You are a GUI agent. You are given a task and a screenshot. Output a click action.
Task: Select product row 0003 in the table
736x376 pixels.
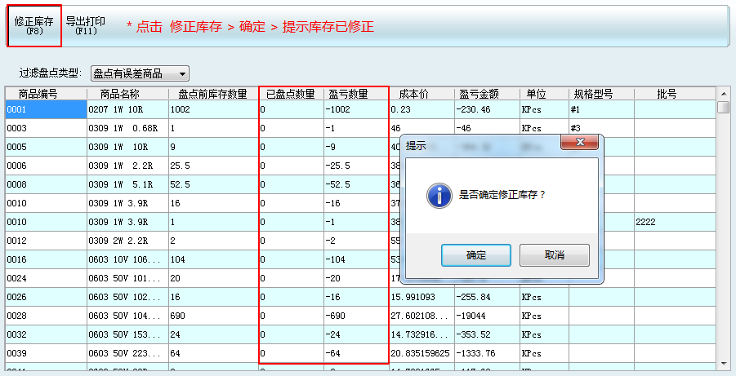(45, 129)
